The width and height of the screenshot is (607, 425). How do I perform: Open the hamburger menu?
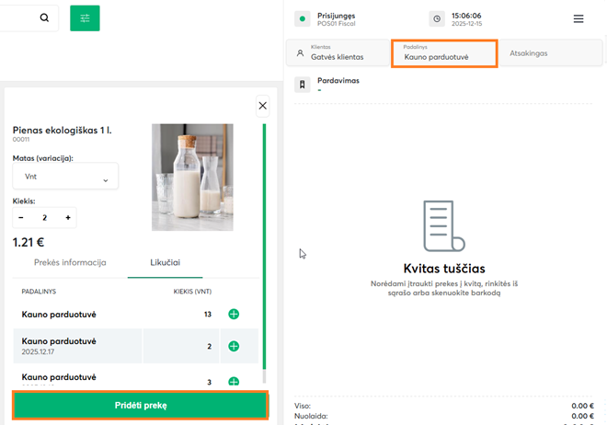(578, 18)
